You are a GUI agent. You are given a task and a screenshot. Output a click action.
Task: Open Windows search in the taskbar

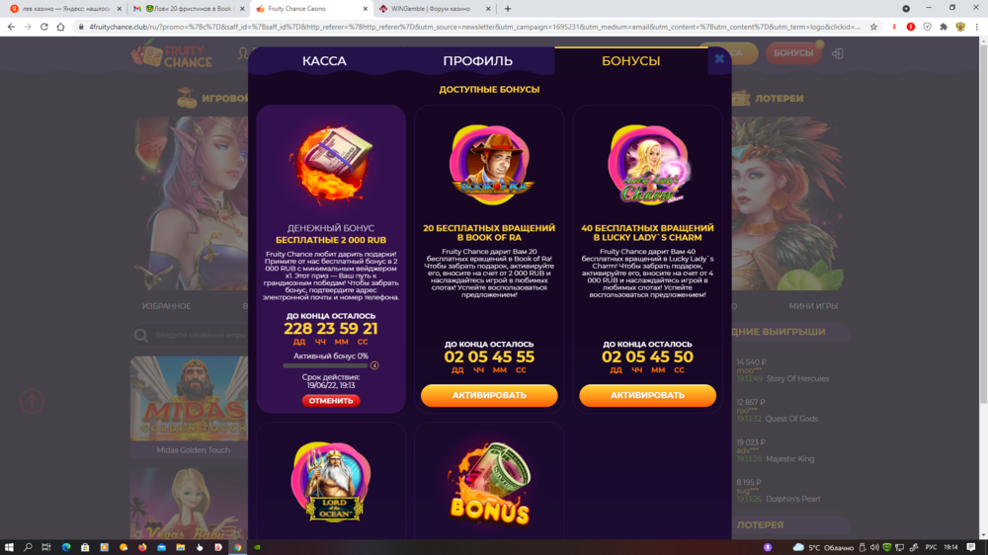28,547
